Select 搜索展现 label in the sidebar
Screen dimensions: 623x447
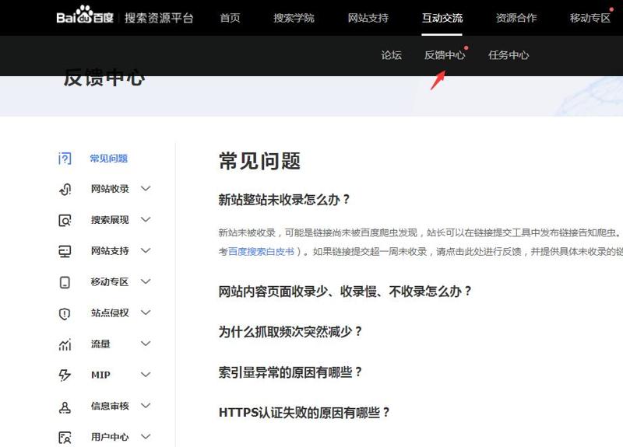pos(110,220)
